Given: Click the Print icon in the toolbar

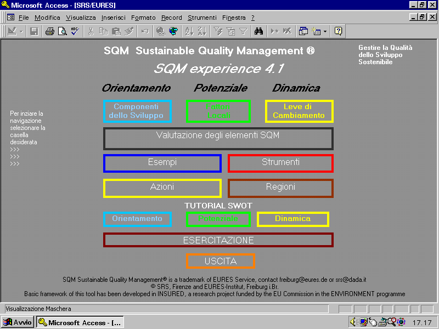Looking at the screenshot, I should (x=50, y=31).
